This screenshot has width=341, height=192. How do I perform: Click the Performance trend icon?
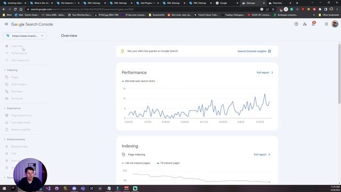[7, 53]
